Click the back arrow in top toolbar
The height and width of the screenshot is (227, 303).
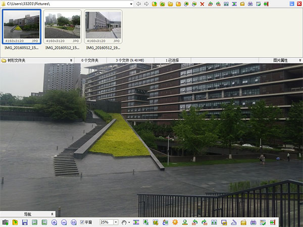pyautogui.click(x=138, y=4)
